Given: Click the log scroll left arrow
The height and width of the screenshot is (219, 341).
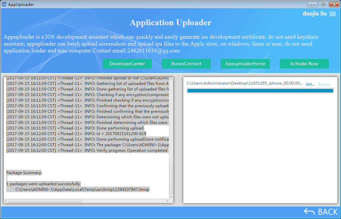Looking at the screenshot, I should point(6,201).
